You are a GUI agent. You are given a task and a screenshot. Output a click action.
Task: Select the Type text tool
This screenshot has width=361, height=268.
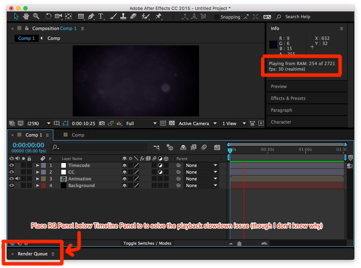(x=101, y=16)
